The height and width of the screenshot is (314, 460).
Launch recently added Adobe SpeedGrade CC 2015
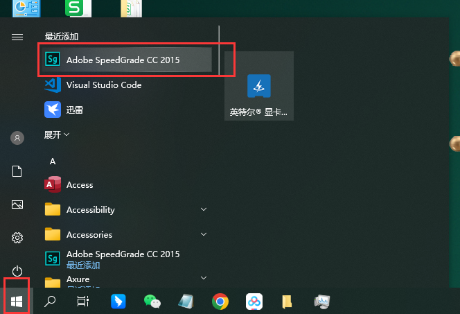(127, 60)
